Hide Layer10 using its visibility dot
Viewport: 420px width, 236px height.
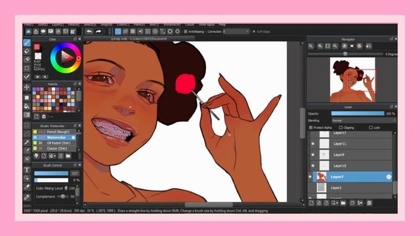312,166
